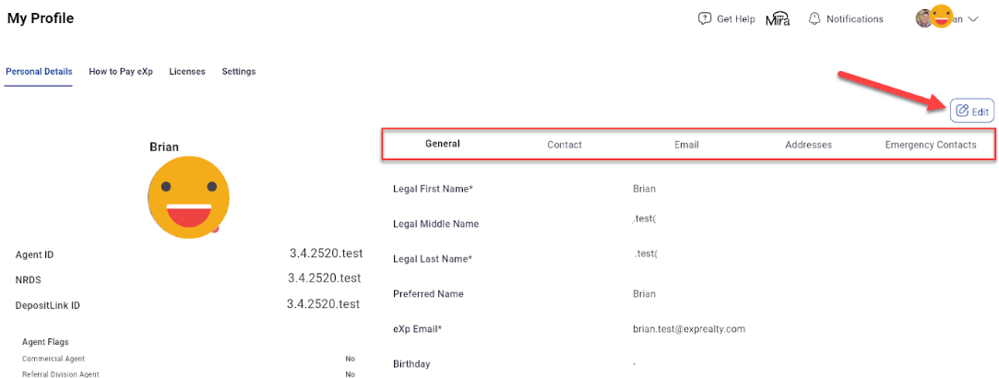Image resolution: width=999 pixels, height=378 pixels.
Task: Open the Mira assistant icon
Action: pos(778,19)
